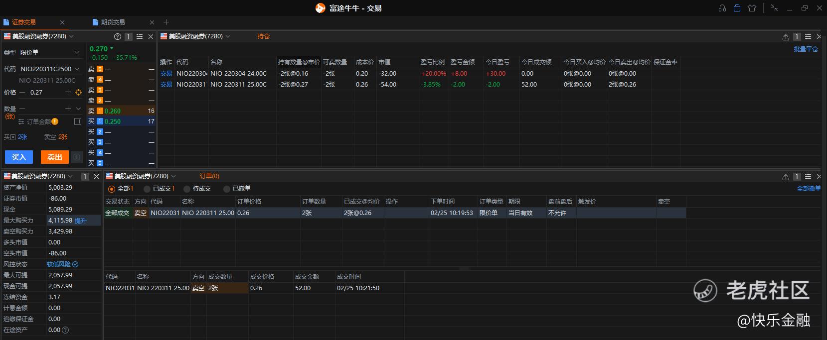Close the account assets panel

tap(96, 177)
